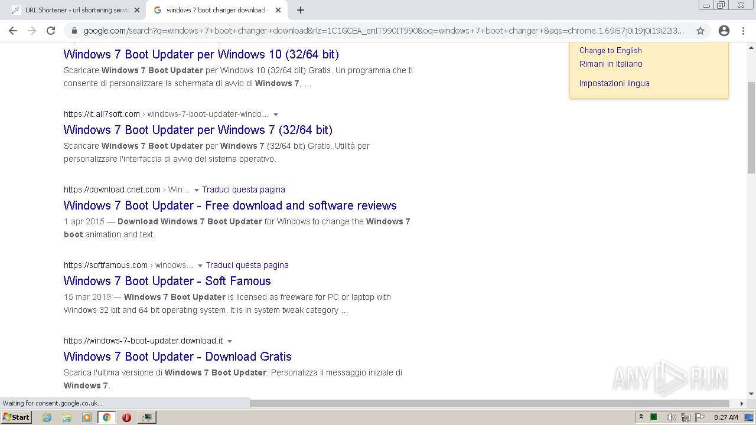Click the https://softfamous.com result URL text
Viewport: 756px width, 425px height.
coord(106,265)
